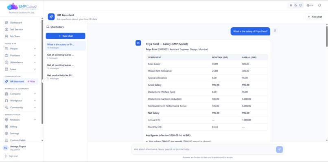The width and height of the screenshot is (328, 162).
Task: Expand the Positions submenu chevron
Action: click(35, 55)
